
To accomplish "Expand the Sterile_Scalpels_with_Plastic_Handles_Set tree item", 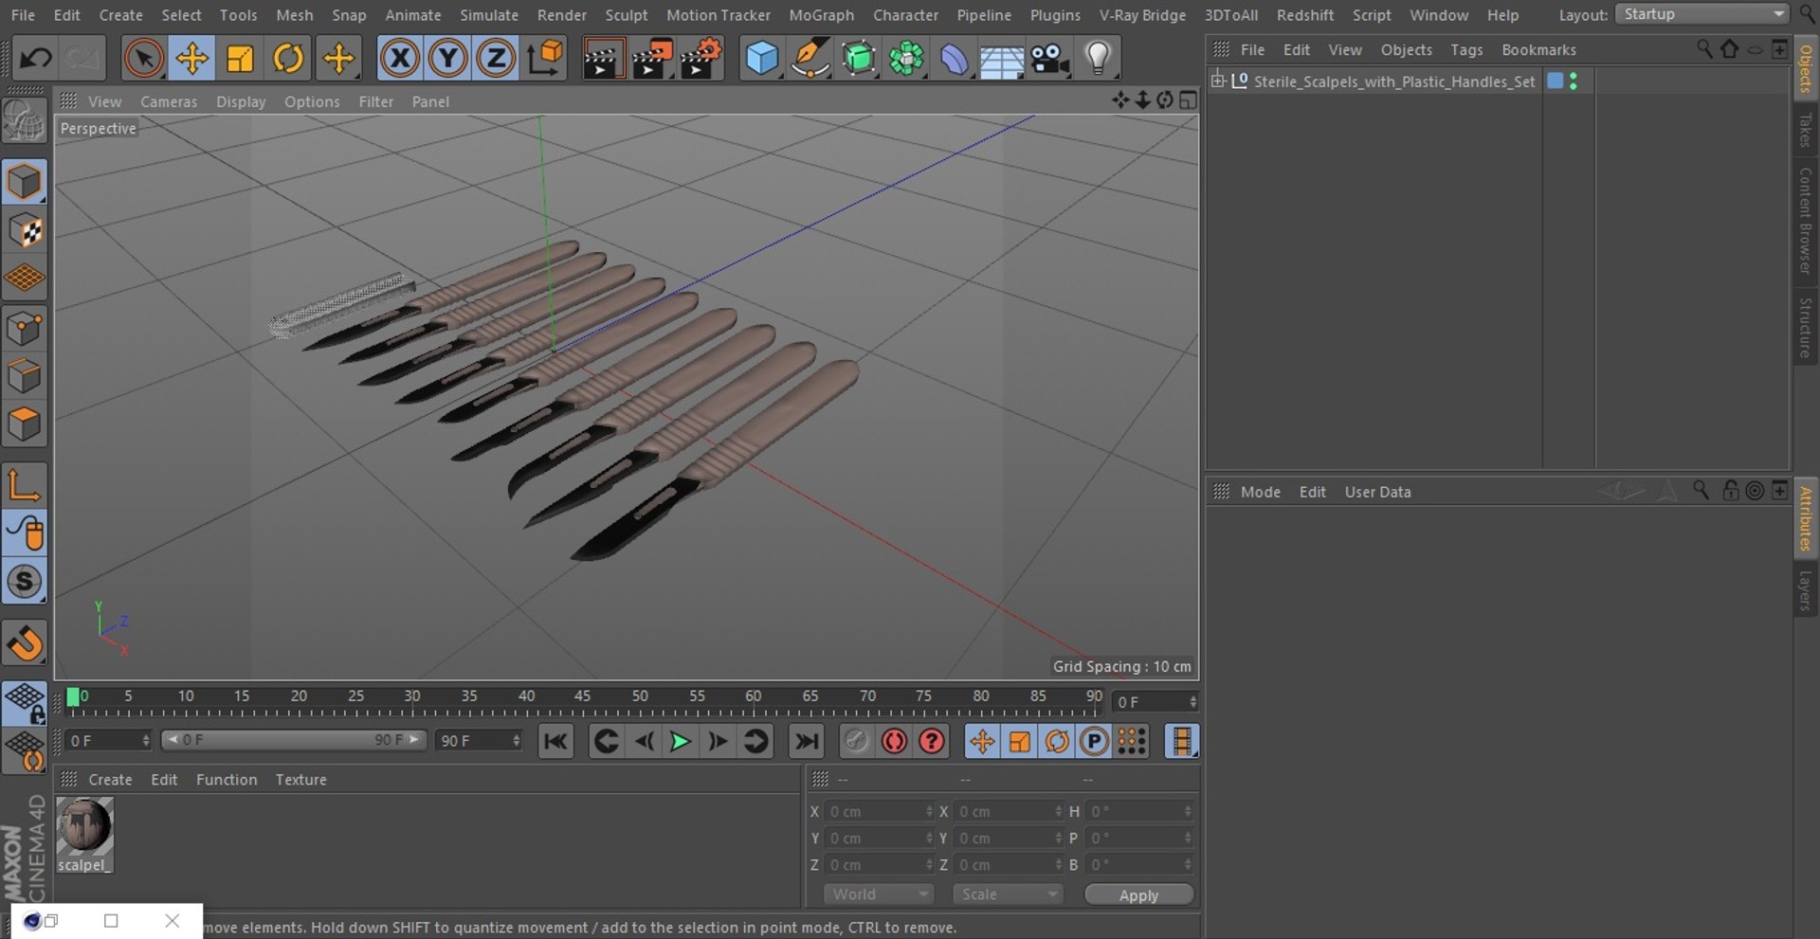I will (x=1218, y=81).
